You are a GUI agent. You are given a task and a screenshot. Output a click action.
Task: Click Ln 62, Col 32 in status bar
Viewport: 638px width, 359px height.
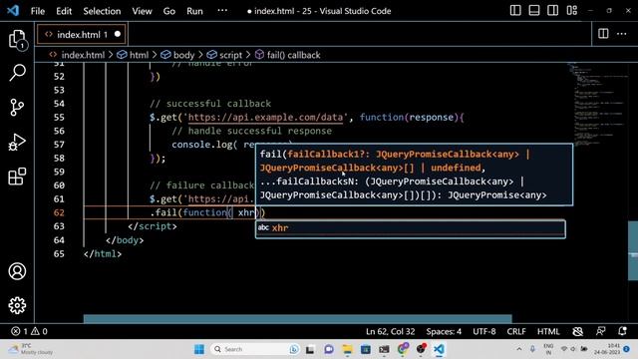pos(390,331)
